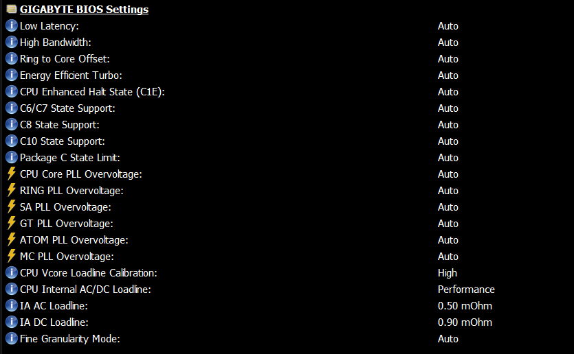This screenshot has width=574, height=354.
Task: Click the info icon next to Fine Granularity Mode
Action: point(12,339)
